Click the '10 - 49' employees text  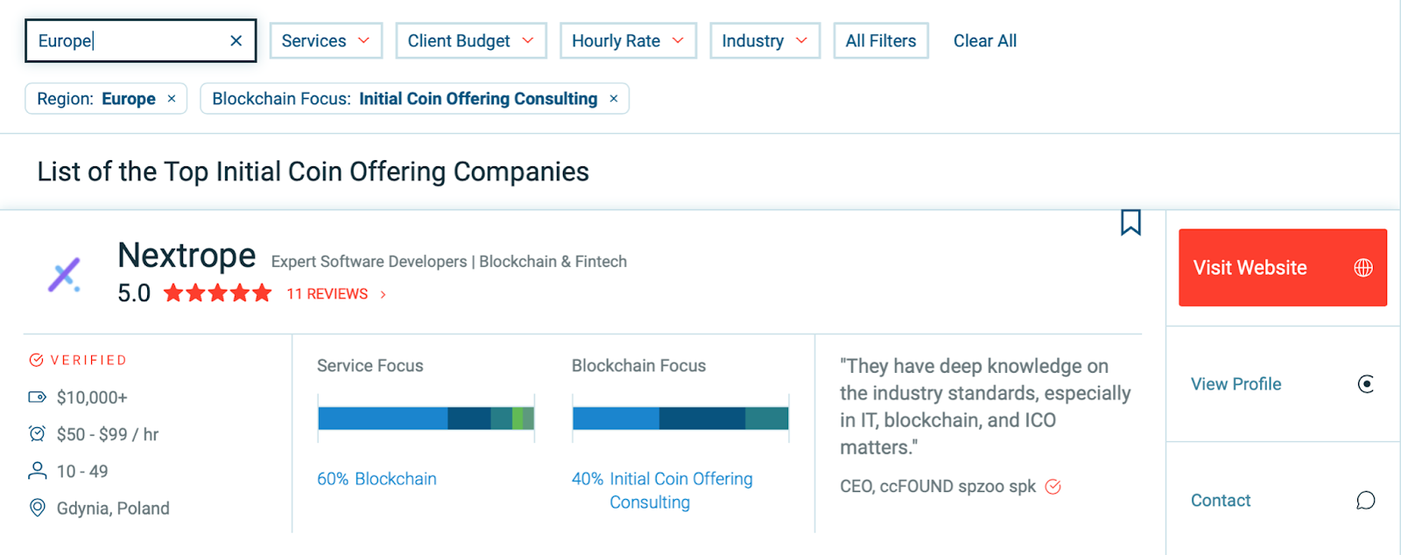coord(82,472)
